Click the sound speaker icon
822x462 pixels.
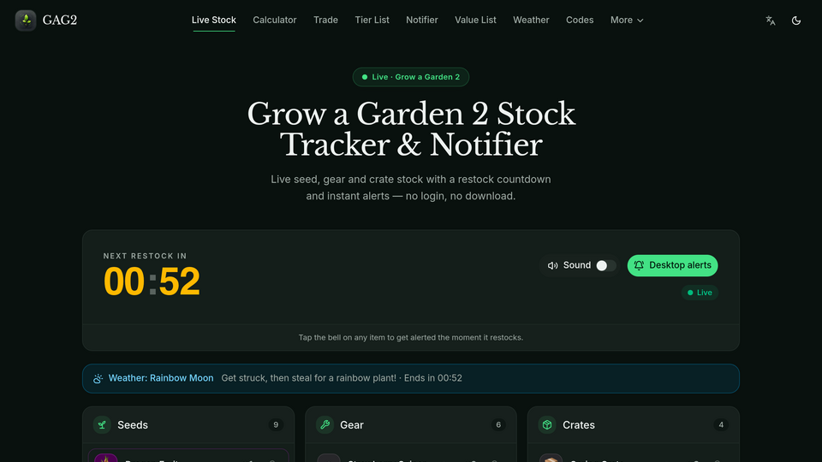point(552,265)
